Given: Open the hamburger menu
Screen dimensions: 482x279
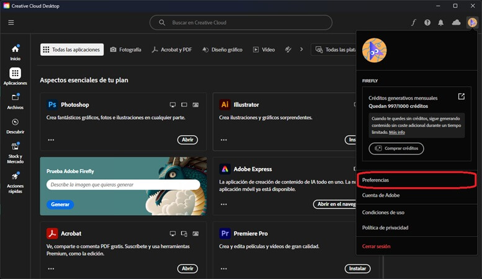Looking at the screenshot, I should click(x=11, y=22).
